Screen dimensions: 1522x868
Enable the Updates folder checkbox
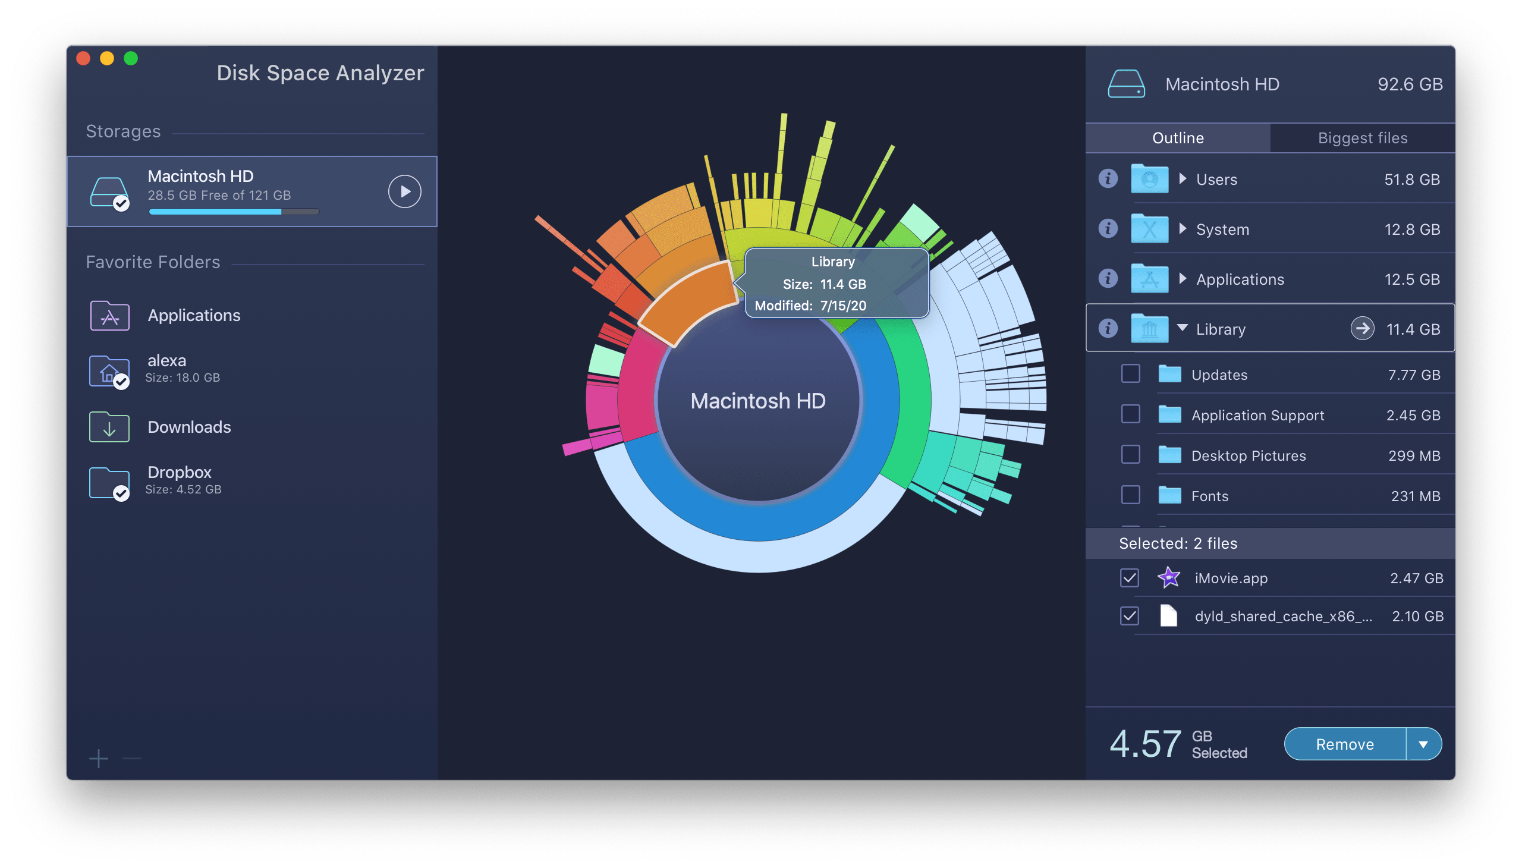coord(1130,375)
